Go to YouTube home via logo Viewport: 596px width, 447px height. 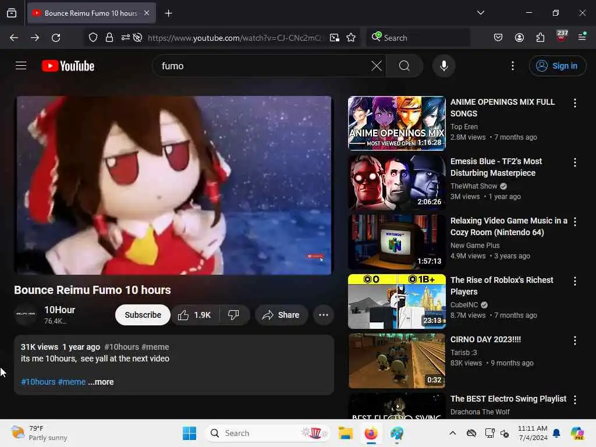pos(68,66)
